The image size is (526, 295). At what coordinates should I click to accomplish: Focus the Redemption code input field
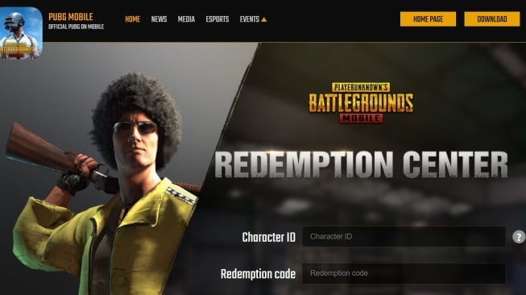click(x=404, y=273)
